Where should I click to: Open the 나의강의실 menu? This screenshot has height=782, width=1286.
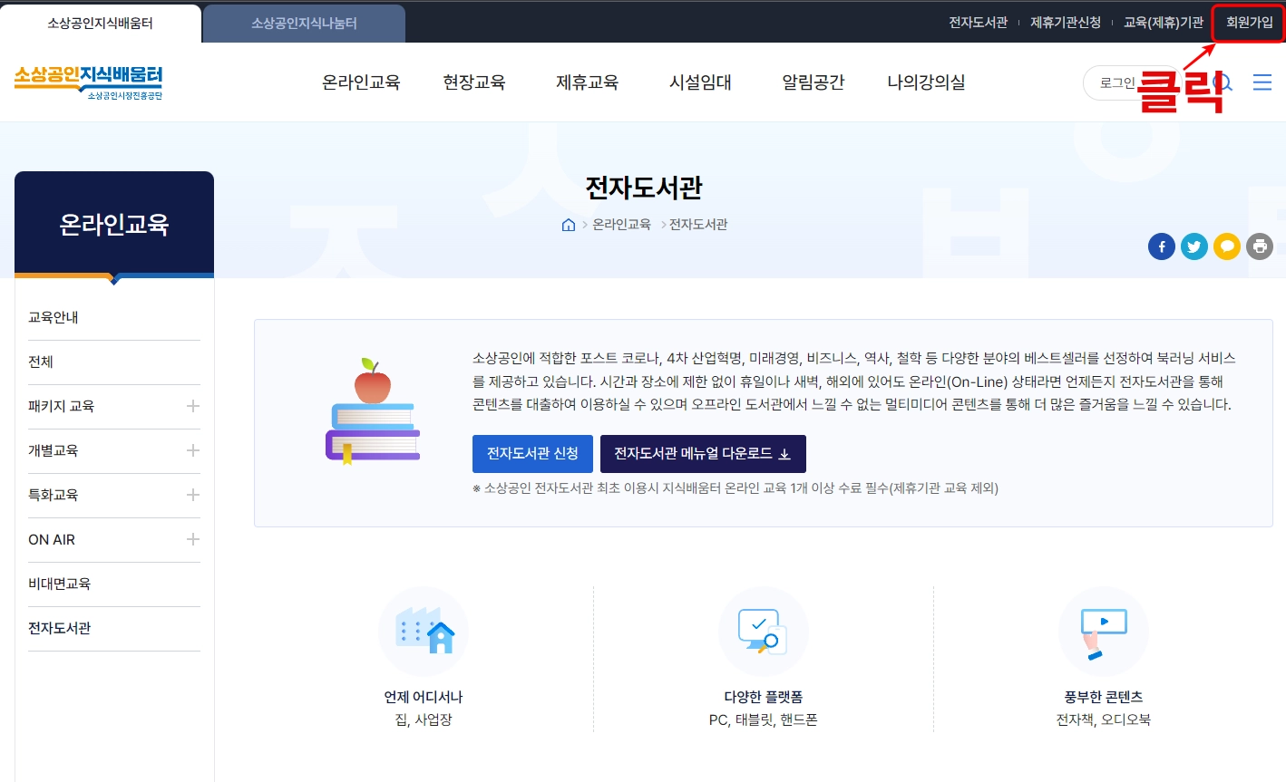tap(926, 82)
